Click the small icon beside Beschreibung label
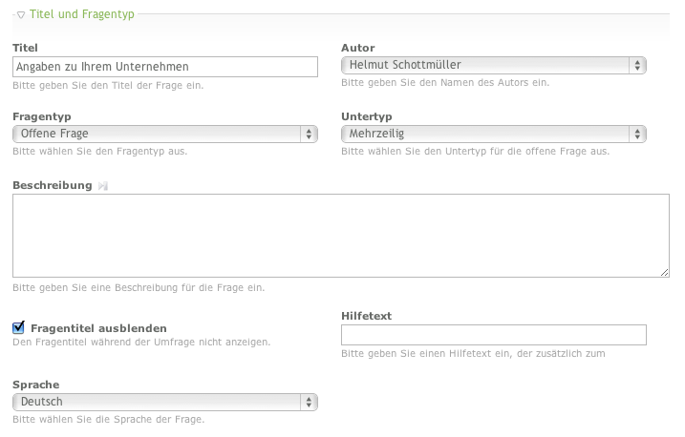The image size is (685, 437). [x=103, y=185]
